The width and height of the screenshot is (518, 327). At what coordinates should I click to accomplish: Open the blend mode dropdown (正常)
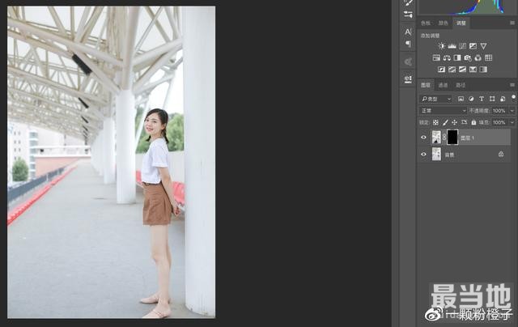pos(443,110)
